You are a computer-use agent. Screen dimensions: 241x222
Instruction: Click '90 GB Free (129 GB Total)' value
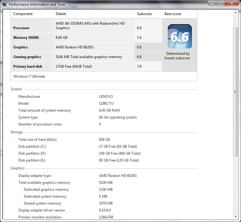point(119,160)
